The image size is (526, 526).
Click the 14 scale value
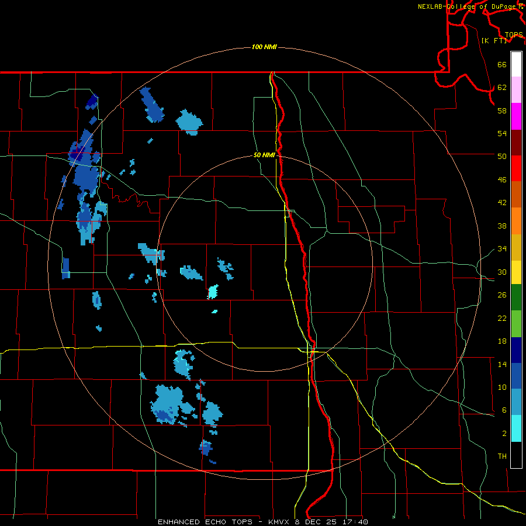coord(502,364)
